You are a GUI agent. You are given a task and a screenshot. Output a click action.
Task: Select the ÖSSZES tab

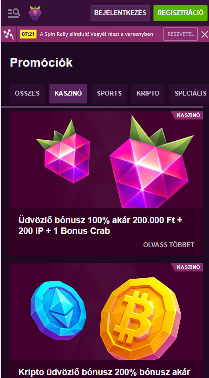tap(27, 94)
